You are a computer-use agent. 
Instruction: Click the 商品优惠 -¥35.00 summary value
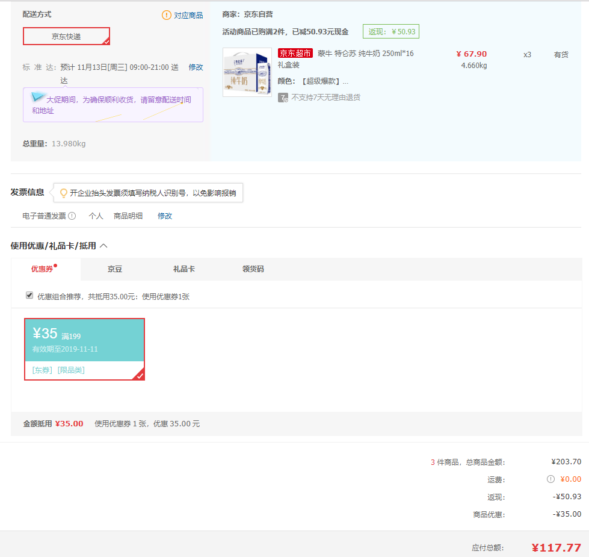tap(567, 514)
